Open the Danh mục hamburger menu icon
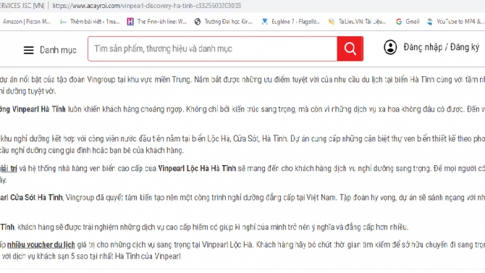The height and width of the screenshot is (273, 485). click(28, 50)
